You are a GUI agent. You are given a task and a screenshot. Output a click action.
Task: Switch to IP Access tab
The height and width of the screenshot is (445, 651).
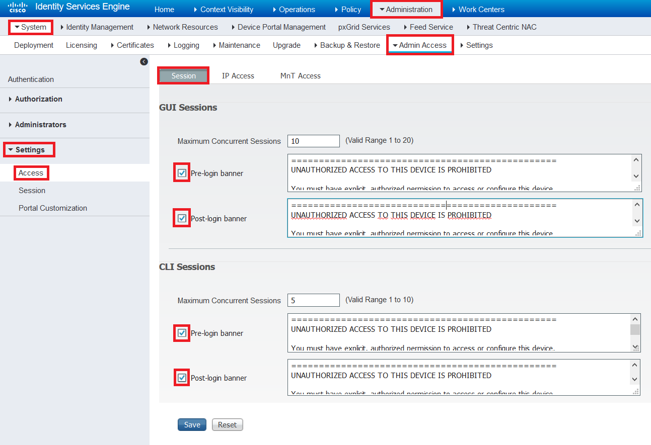click(x=238, y=76)
